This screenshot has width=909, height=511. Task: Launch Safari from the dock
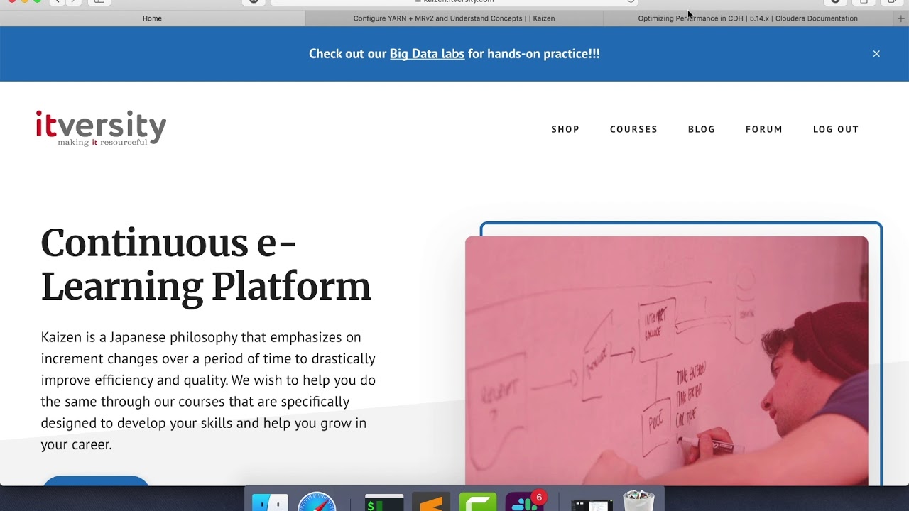point(317,501)
